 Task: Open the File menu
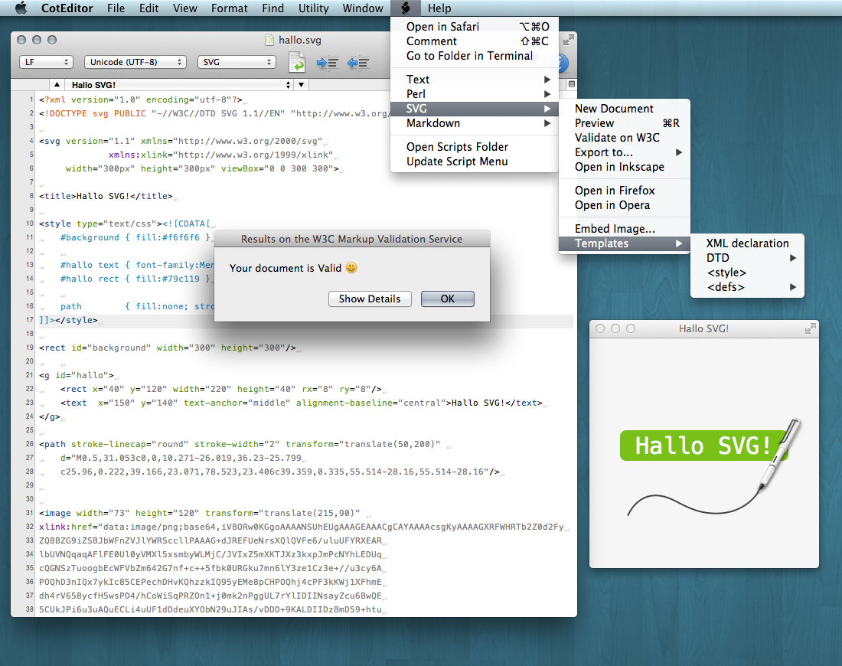[116, 8]
